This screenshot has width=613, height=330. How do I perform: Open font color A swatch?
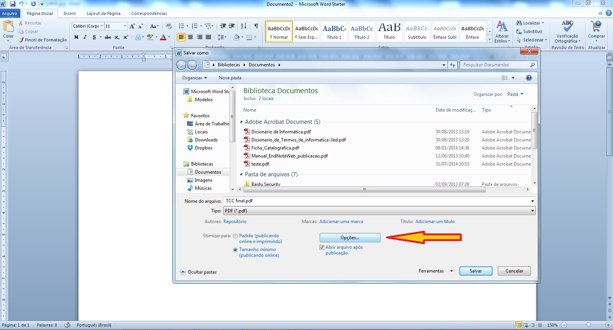[163, 37]
